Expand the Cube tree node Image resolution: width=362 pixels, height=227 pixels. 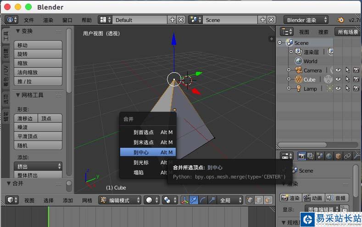tap(289, 79)
